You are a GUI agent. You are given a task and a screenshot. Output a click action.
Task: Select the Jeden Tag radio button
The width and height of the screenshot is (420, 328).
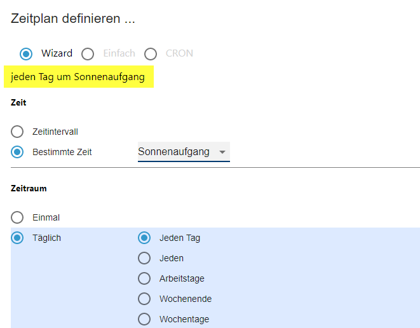[x=144, y=238]
